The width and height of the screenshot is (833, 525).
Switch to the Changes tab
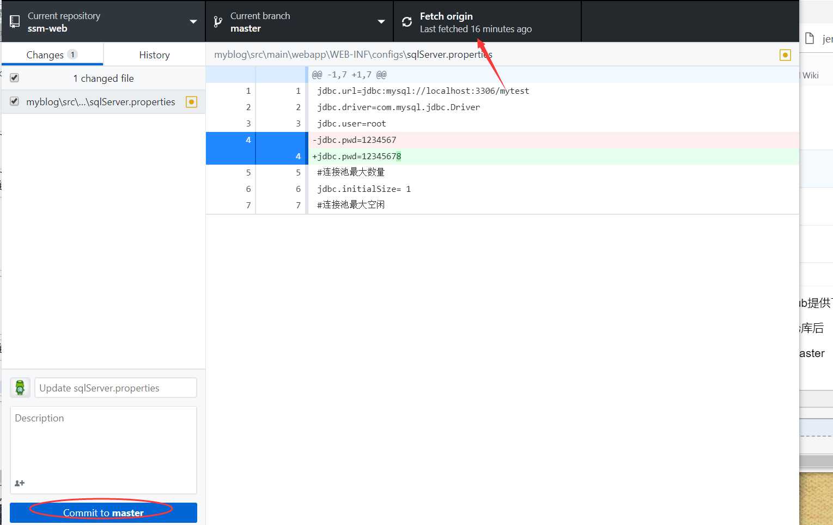click(x=52, y=55)
